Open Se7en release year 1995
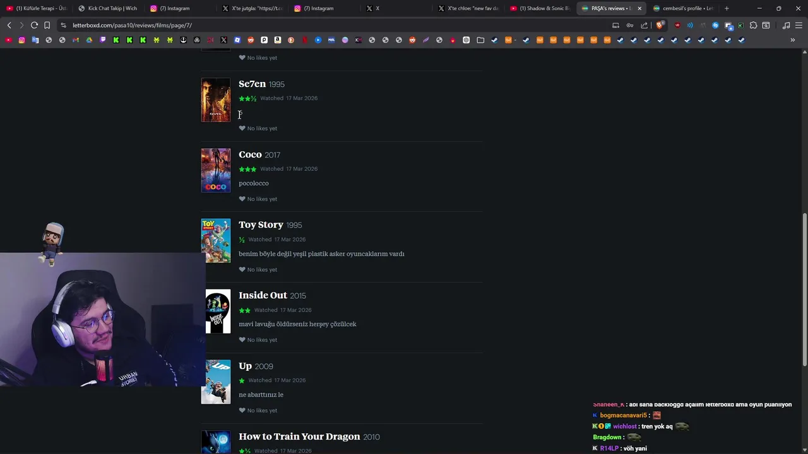808x454 pixels. (276, 84)
